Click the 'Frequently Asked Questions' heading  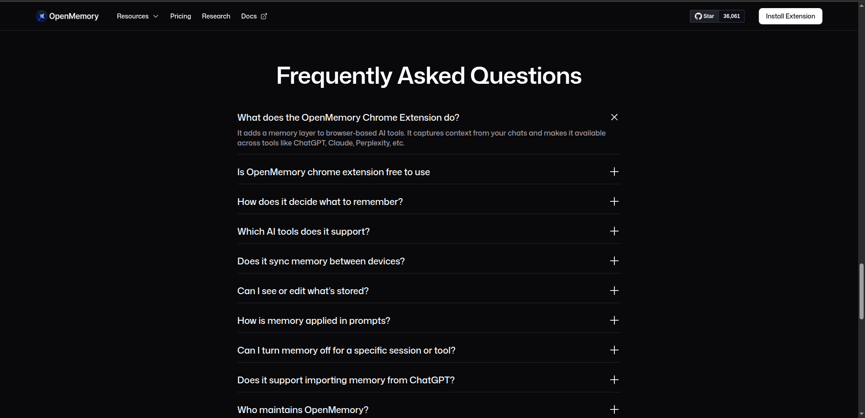click(x=429, y=76)
